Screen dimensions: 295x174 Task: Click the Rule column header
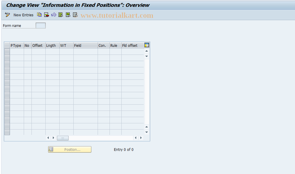tap(115, 45)
